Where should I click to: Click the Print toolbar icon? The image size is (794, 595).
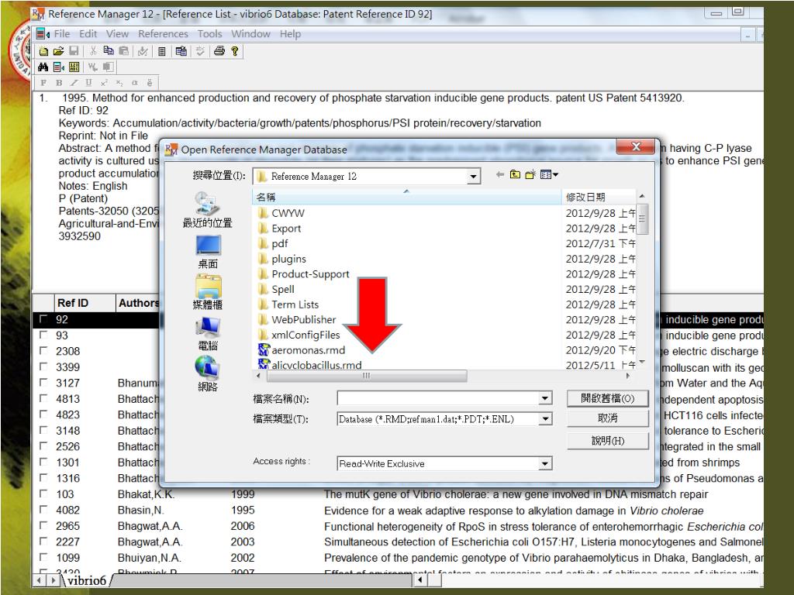(219, 51)
